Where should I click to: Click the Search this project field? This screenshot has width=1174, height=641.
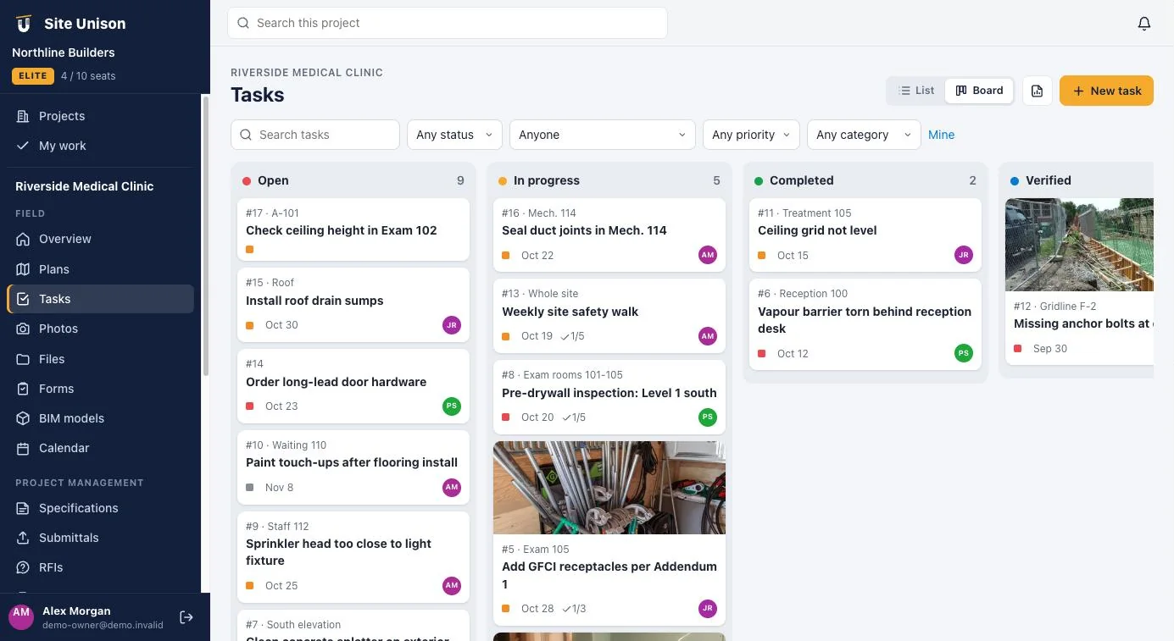(x=448, y=23)
